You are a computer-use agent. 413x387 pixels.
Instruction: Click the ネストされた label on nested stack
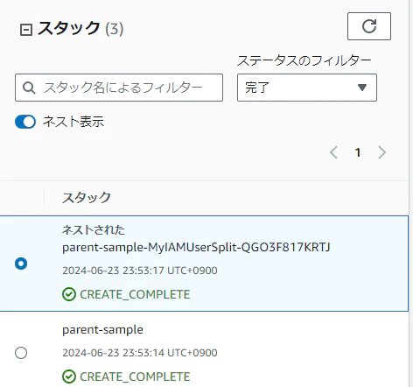pyautogui.click(x=94, y=230)
